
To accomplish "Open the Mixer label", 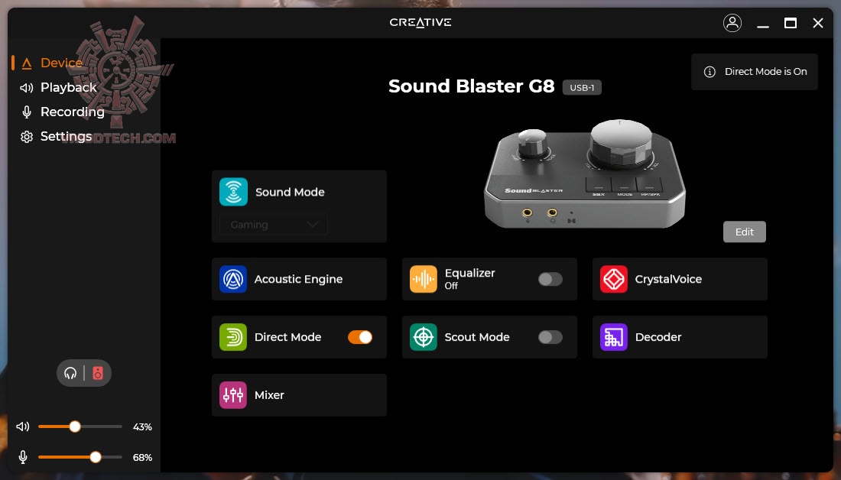I will pos(269,394).
